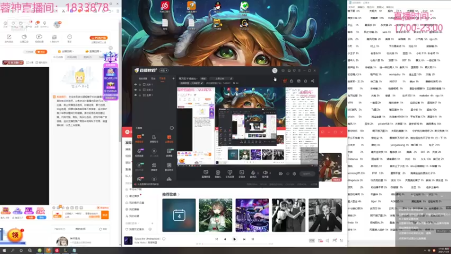The image size is (451, 254).
Task: Select the screen capture icon in bottom bar
Action: 206,173
